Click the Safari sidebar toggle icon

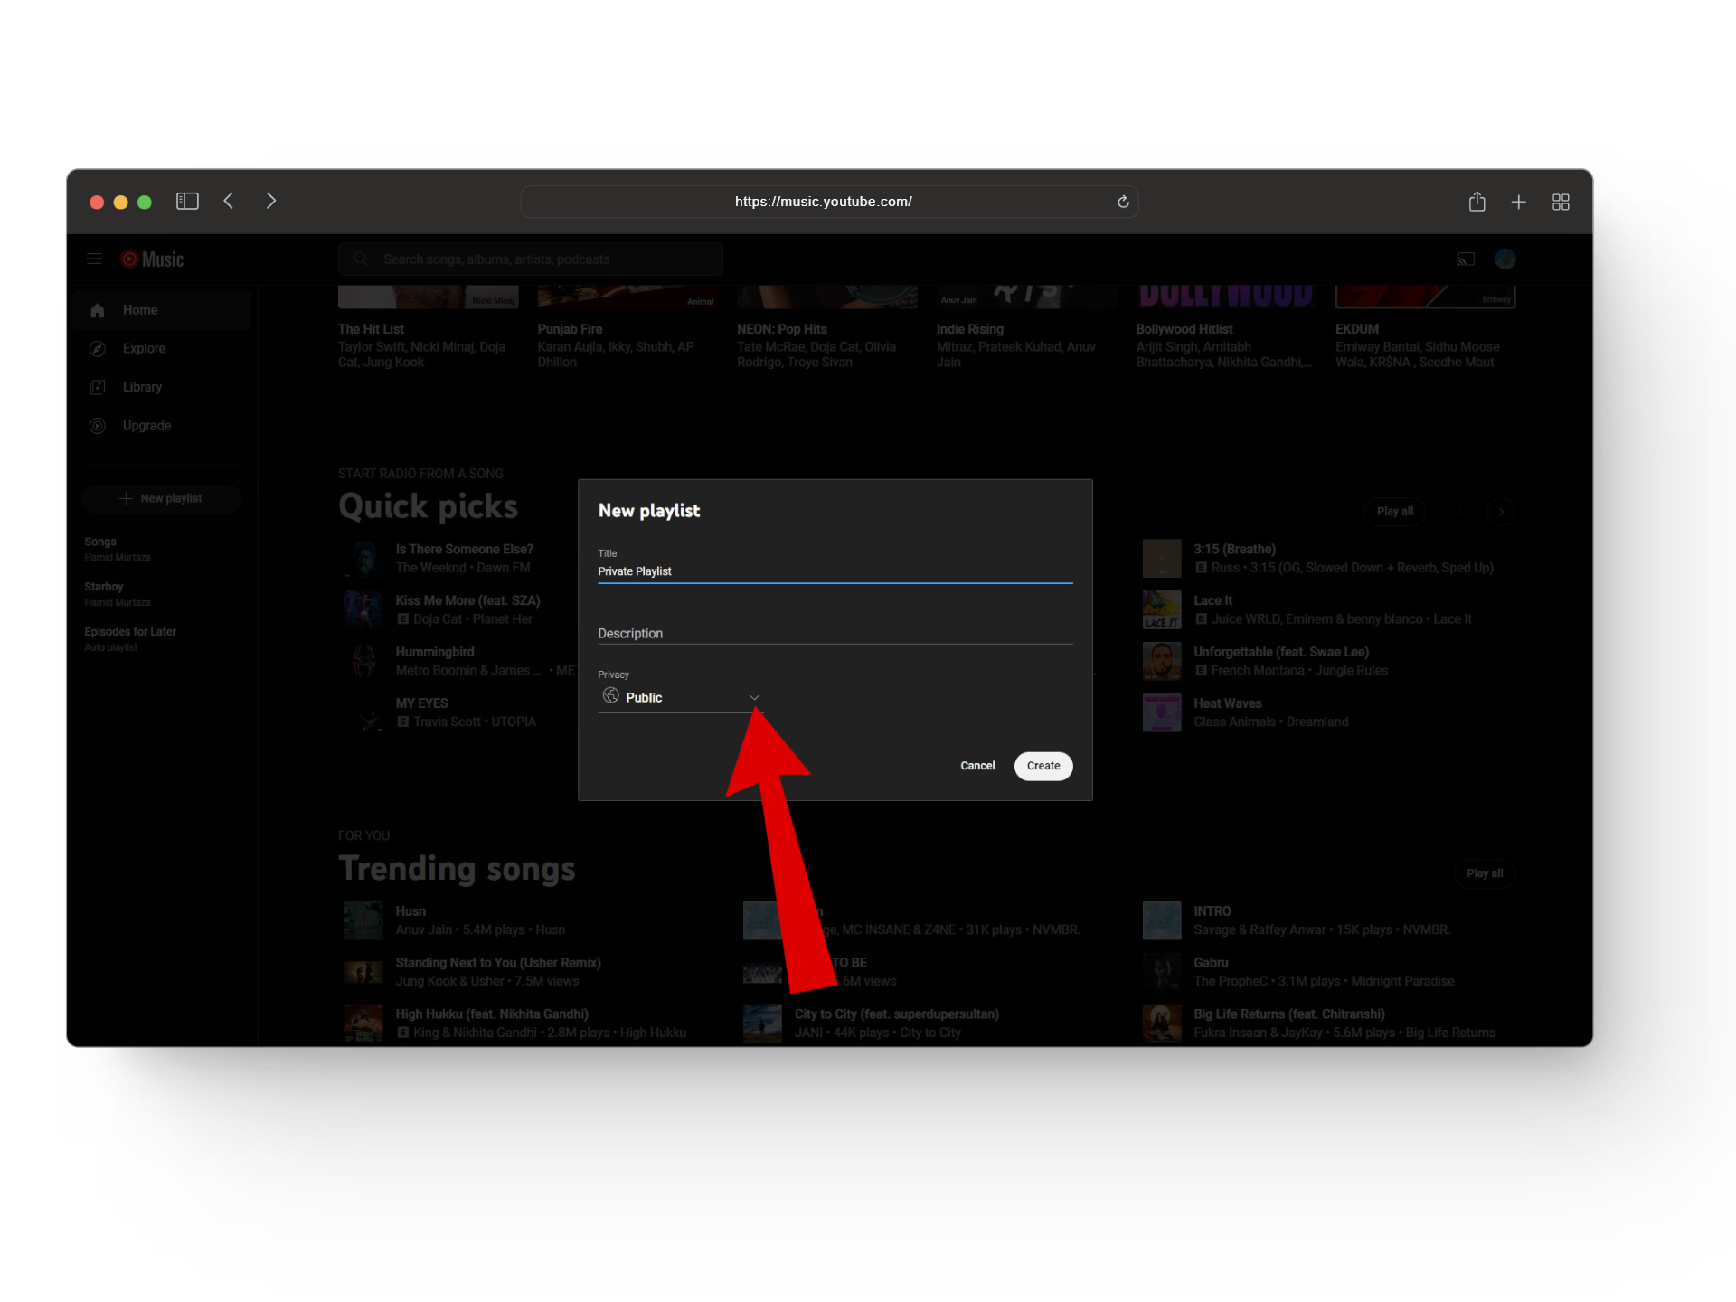187,201
